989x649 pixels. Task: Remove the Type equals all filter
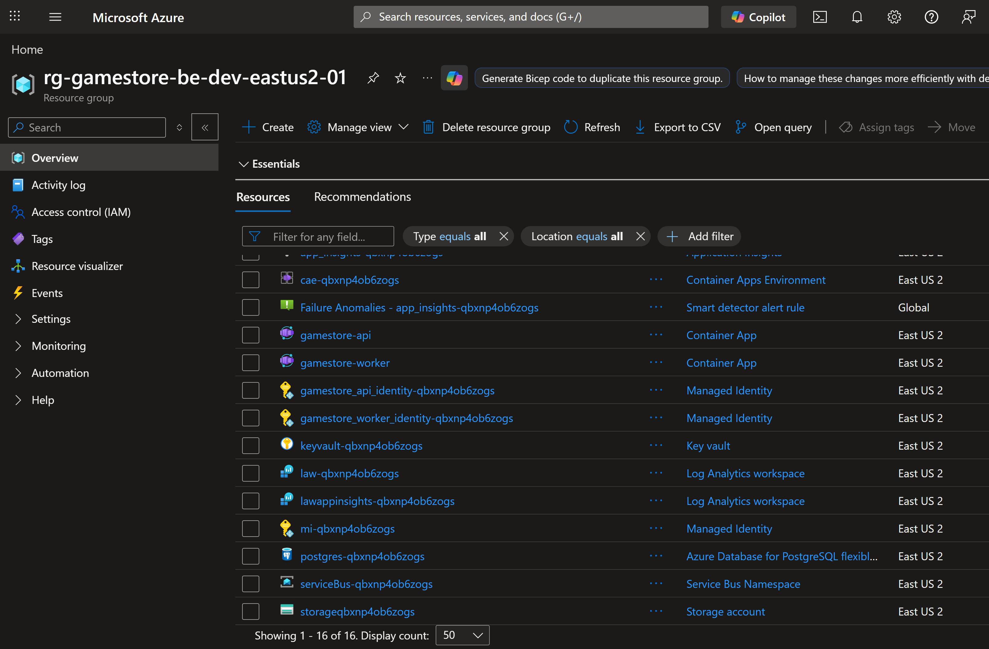pos(504,237)
